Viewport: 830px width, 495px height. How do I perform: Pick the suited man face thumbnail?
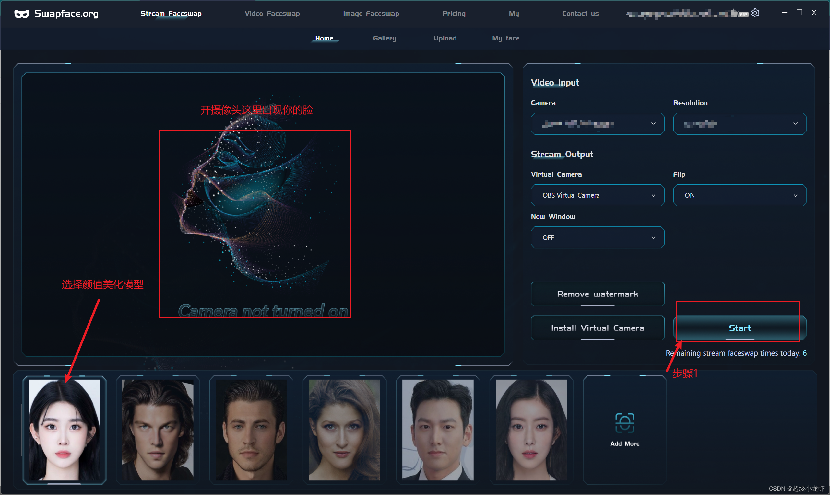[438, 430]
